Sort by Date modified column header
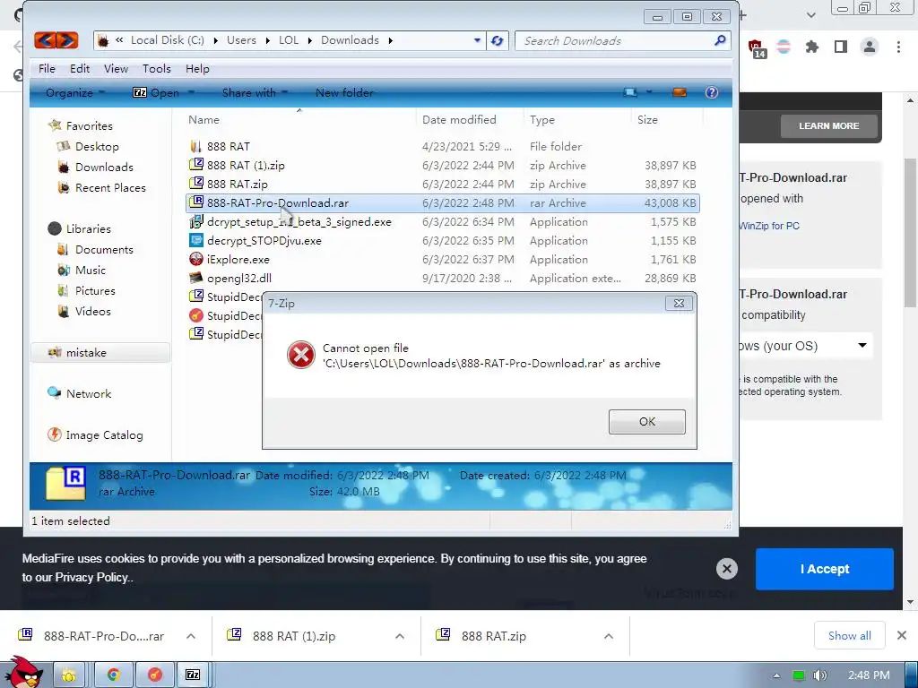Image resolution: width=918 pixels, height=688 pixels. point(459,119)
